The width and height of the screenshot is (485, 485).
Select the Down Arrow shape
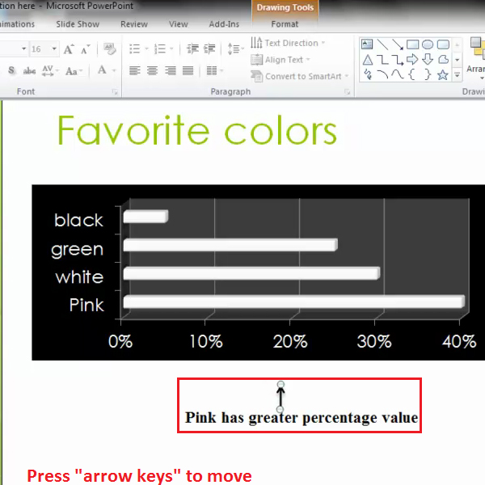click(428, 59)
